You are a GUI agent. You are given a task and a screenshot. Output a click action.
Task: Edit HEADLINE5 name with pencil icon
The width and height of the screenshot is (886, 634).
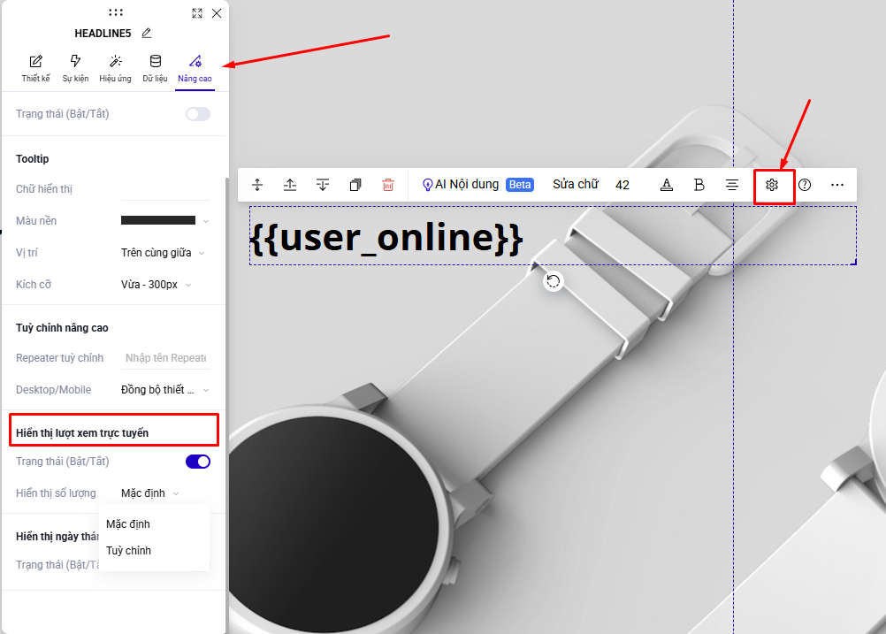pos(147,33)
